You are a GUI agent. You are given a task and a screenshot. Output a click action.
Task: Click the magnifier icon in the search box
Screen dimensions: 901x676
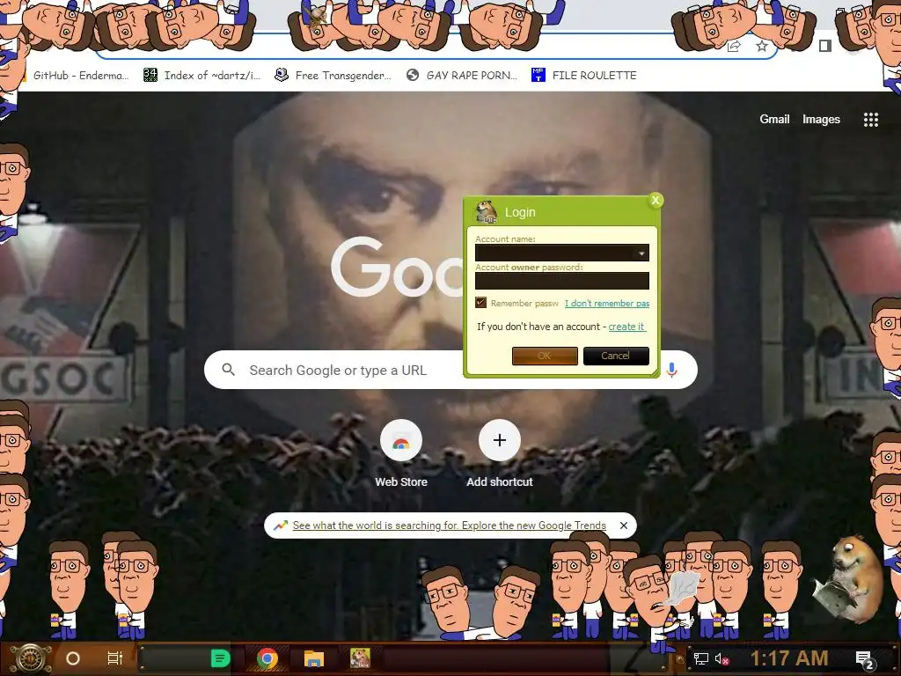click(228, 370)
